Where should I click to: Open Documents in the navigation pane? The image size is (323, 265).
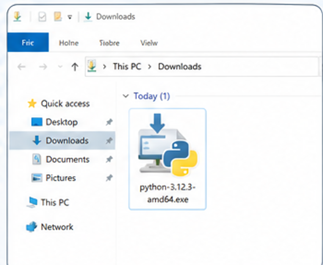point(68,159)
